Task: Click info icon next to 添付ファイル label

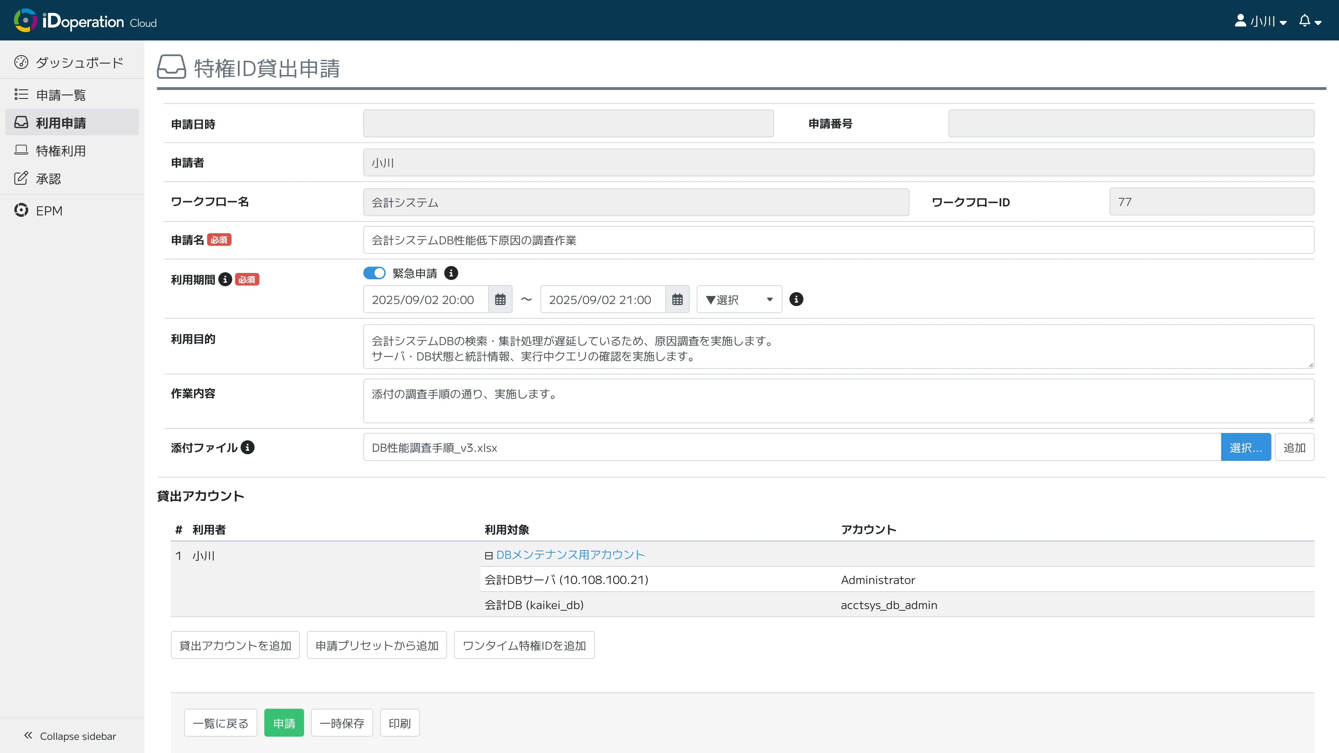Action: coord(248,447)
